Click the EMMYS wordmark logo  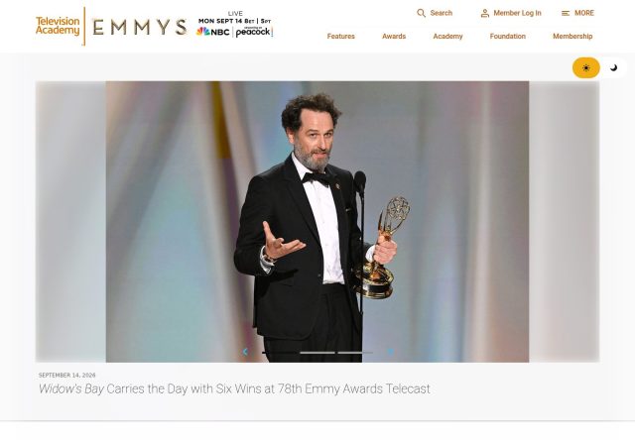pos(140,27)
